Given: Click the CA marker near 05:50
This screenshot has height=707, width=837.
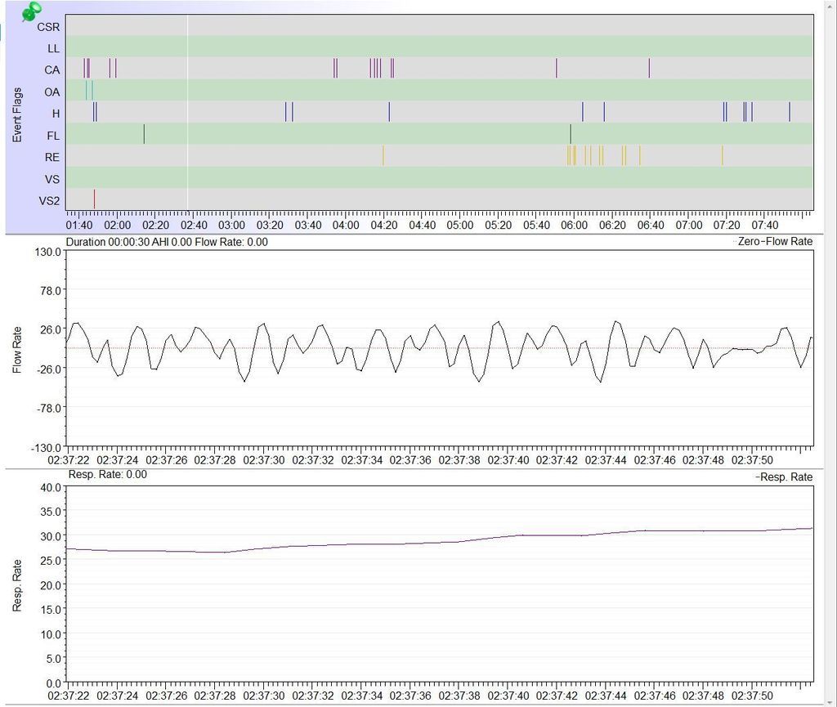Looking at the screenshot, I should 556,69.
